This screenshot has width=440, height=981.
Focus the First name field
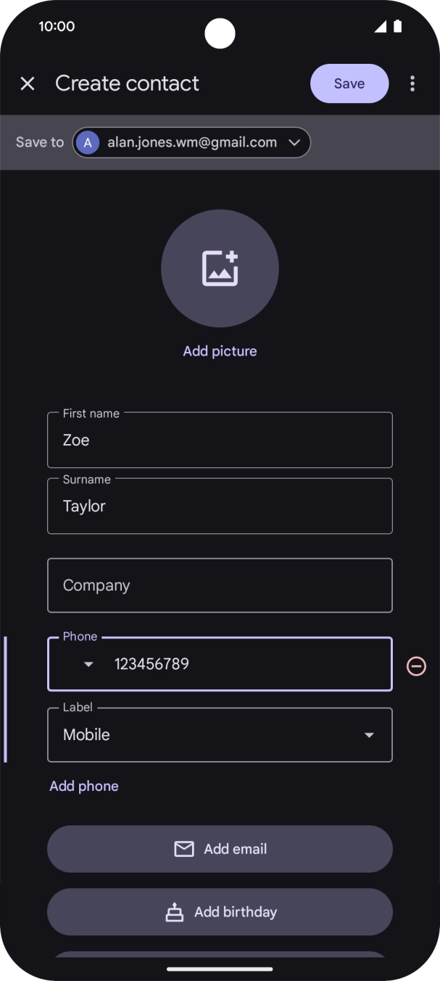pyautogui.click(x=220, y=440)
